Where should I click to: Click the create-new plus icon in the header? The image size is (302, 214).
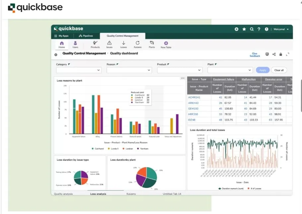point(237,29)
